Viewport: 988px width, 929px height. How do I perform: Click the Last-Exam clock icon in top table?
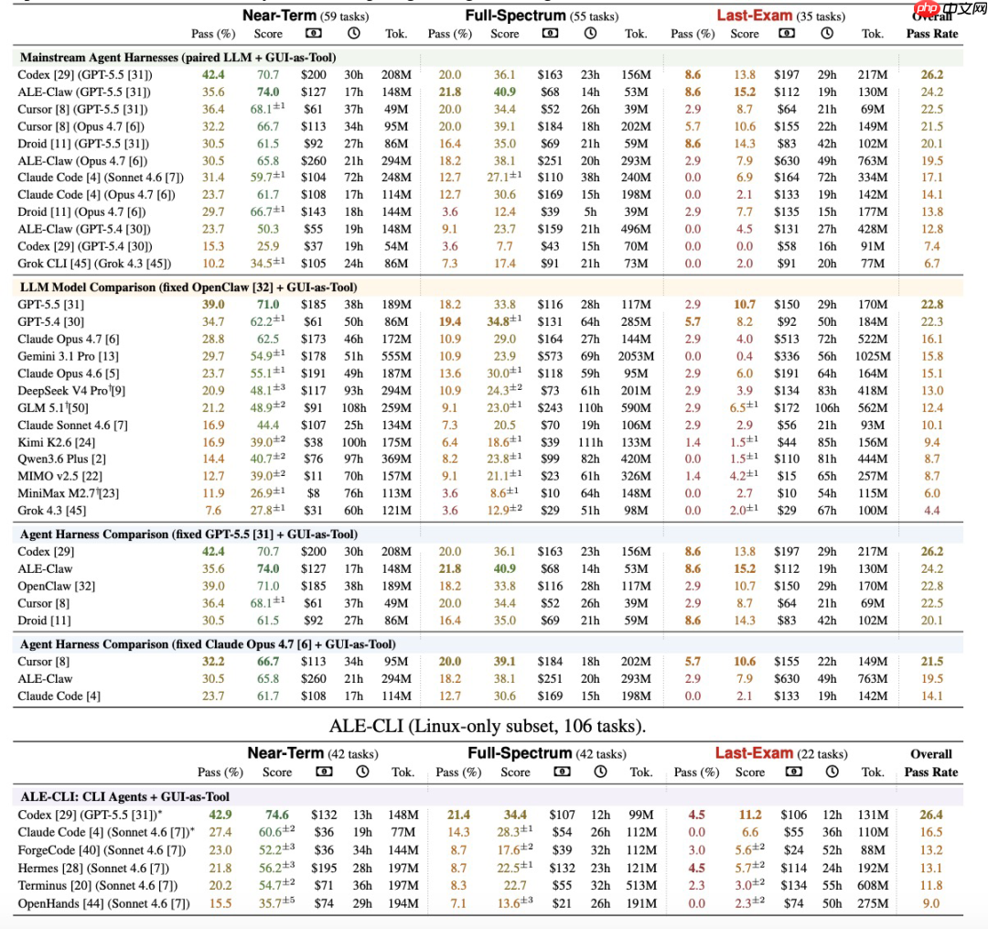click(x=827, y=33)
